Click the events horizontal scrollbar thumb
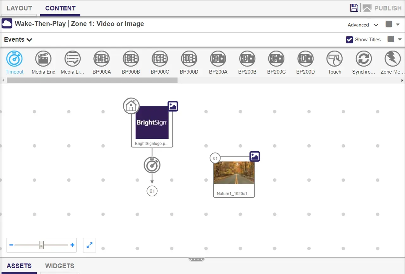 pos(92,80)
